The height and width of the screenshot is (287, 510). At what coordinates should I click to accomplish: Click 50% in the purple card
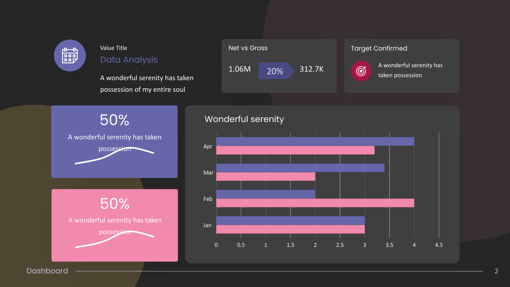click(114, 120)
